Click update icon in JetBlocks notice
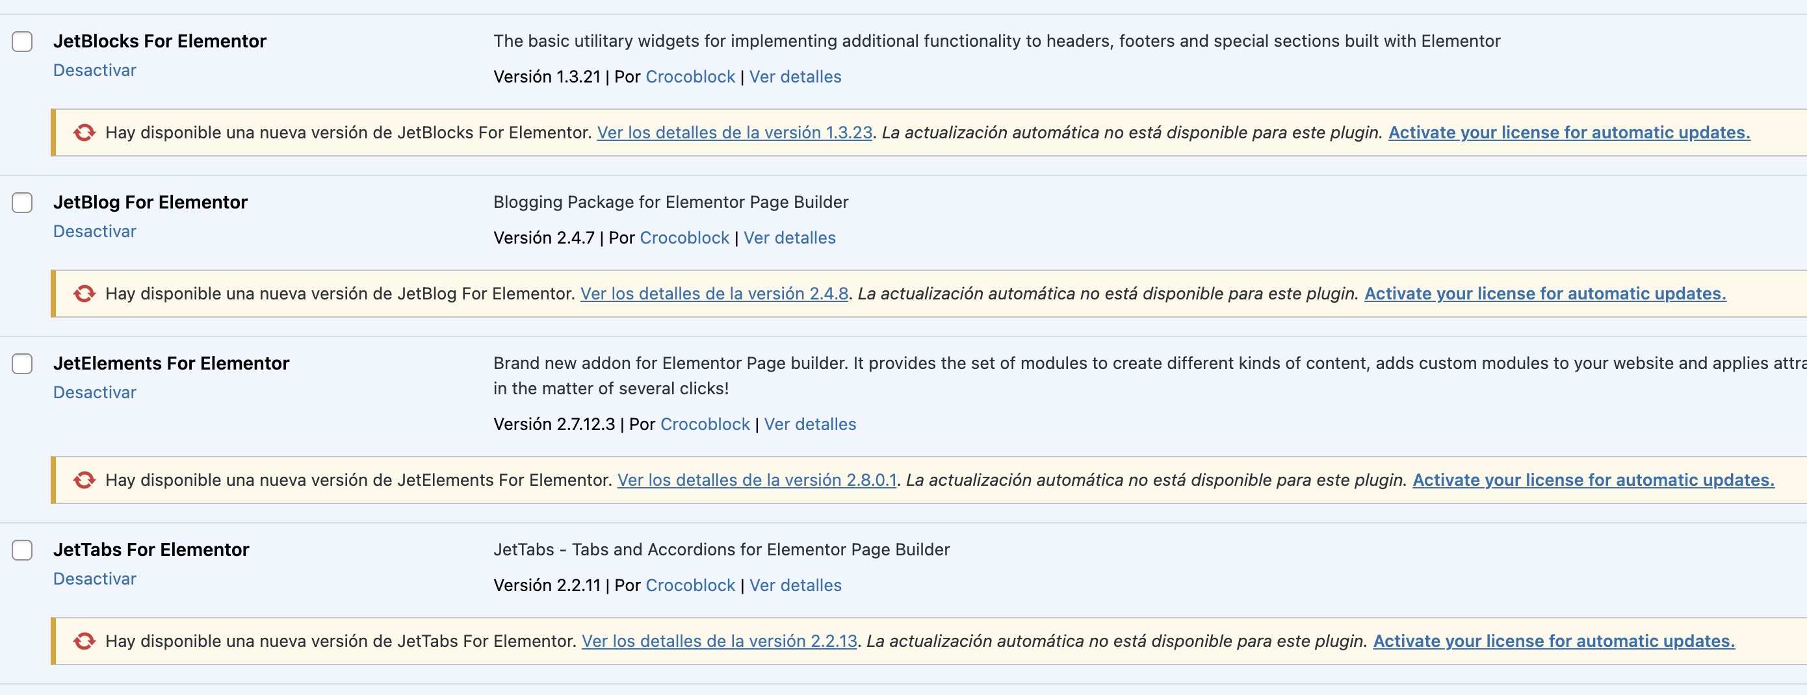This screenshot has width=1807, height=695. click(x=84, y=133)
